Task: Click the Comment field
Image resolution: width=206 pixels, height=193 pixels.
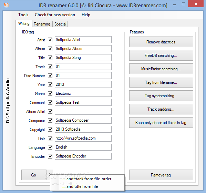Action: pyautogui.click(x=83, y=102)
